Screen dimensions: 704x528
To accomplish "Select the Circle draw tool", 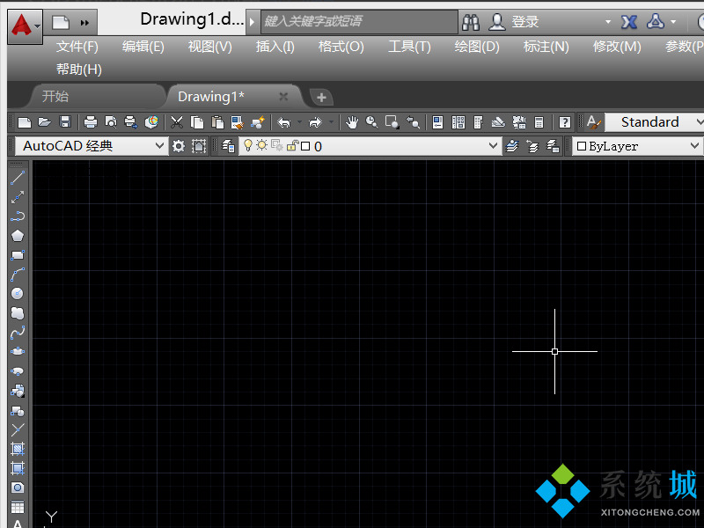I will (x=17, y=294).
